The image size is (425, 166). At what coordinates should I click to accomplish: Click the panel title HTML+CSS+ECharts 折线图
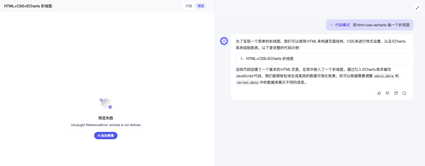tap(28, 6)
